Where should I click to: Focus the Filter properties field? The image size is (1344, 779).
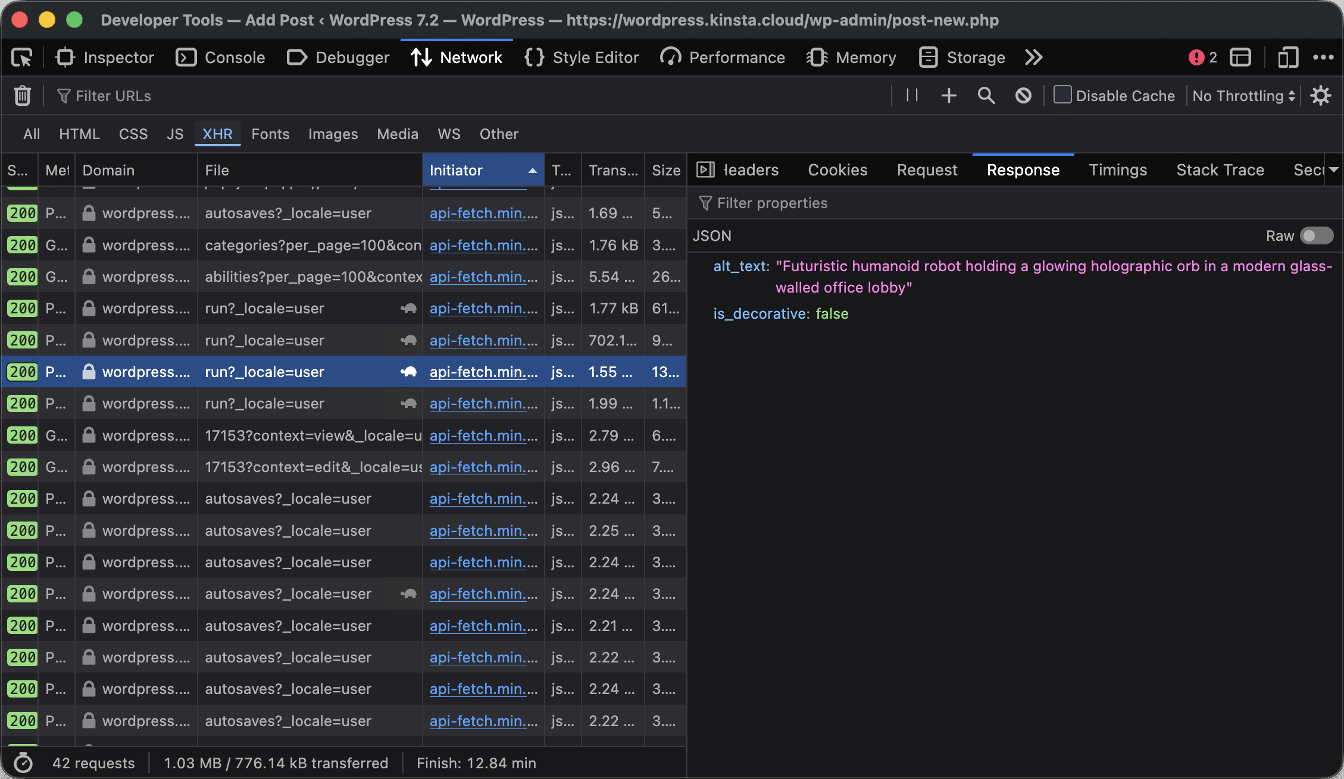(x=1015, y=203)
